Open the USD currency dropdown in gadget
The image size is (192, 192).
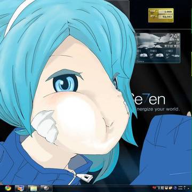click(154, 11)
